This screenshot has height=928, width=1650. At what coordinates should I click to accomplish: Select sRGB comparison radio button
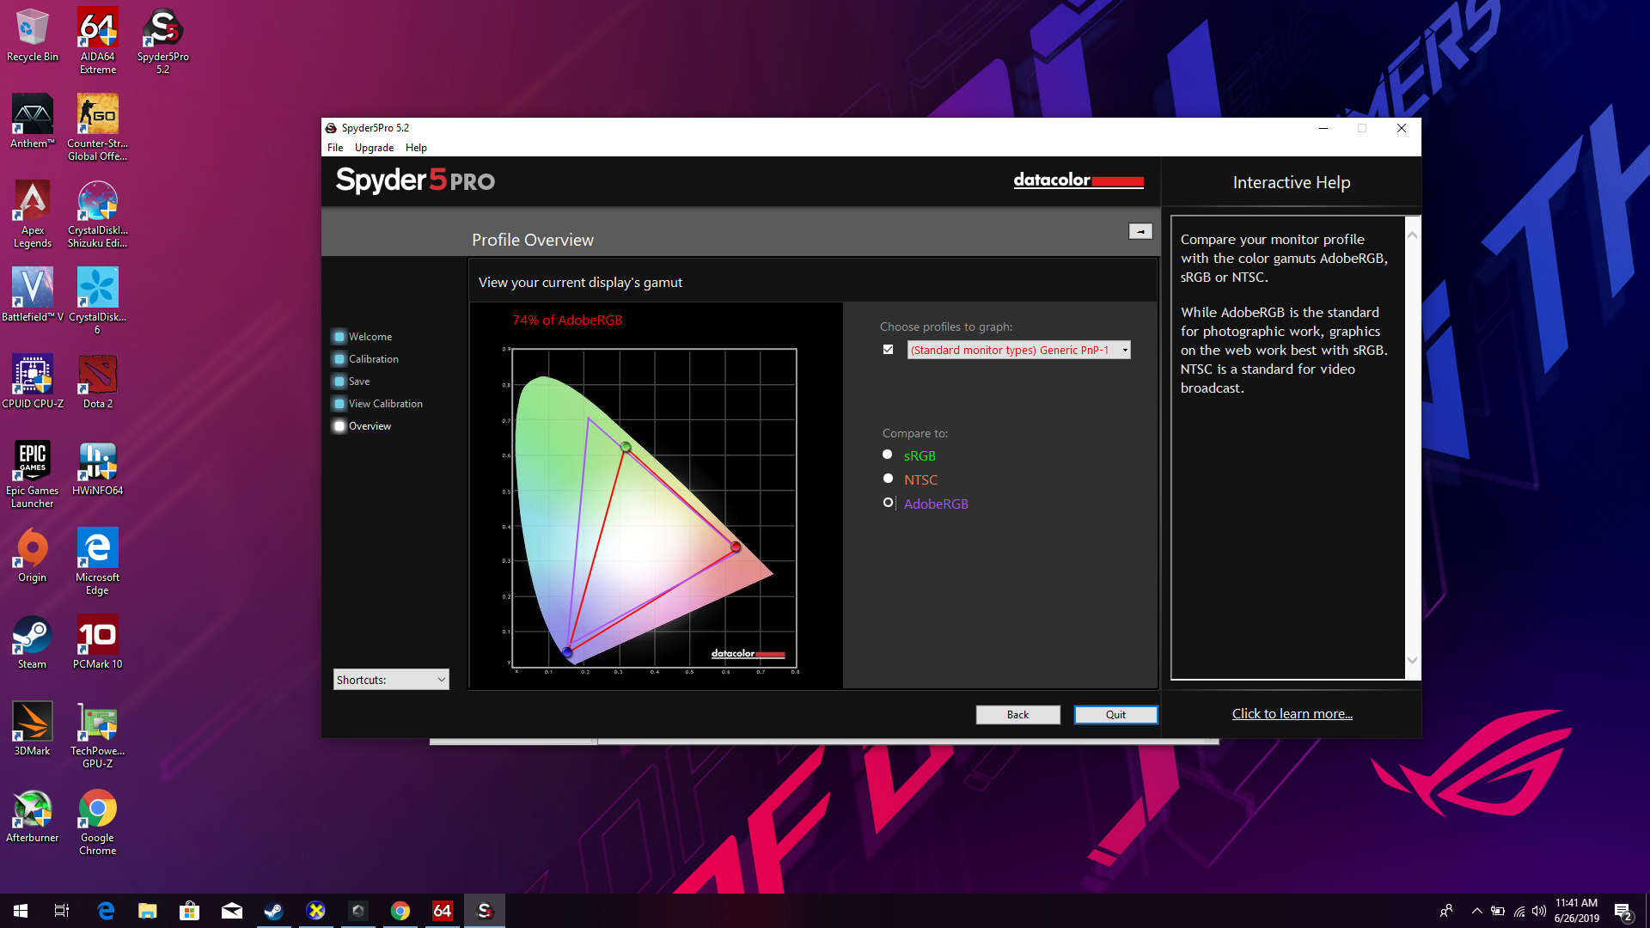tap(888, 455)
